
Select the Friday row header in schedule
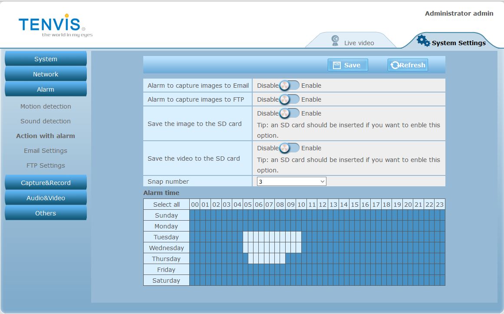click(166, 270)
